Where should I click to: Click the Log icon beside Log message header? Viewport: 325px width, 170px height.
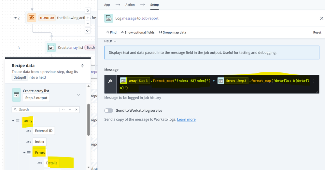[x=109, y=19]
